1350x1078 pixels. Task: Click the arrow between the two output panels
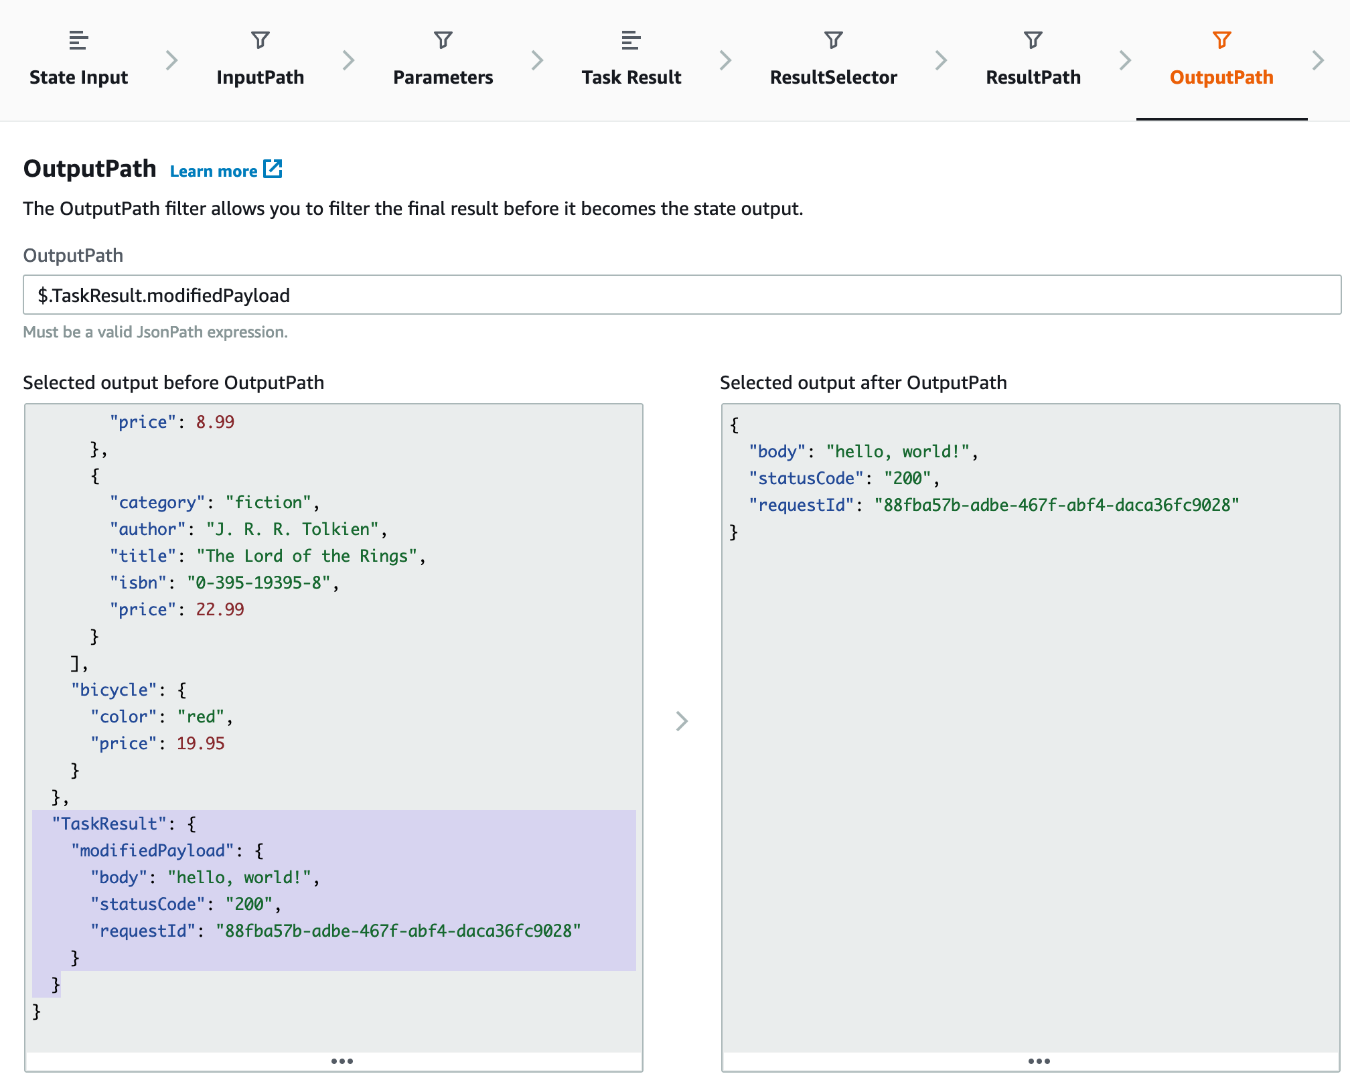point(682,721)
